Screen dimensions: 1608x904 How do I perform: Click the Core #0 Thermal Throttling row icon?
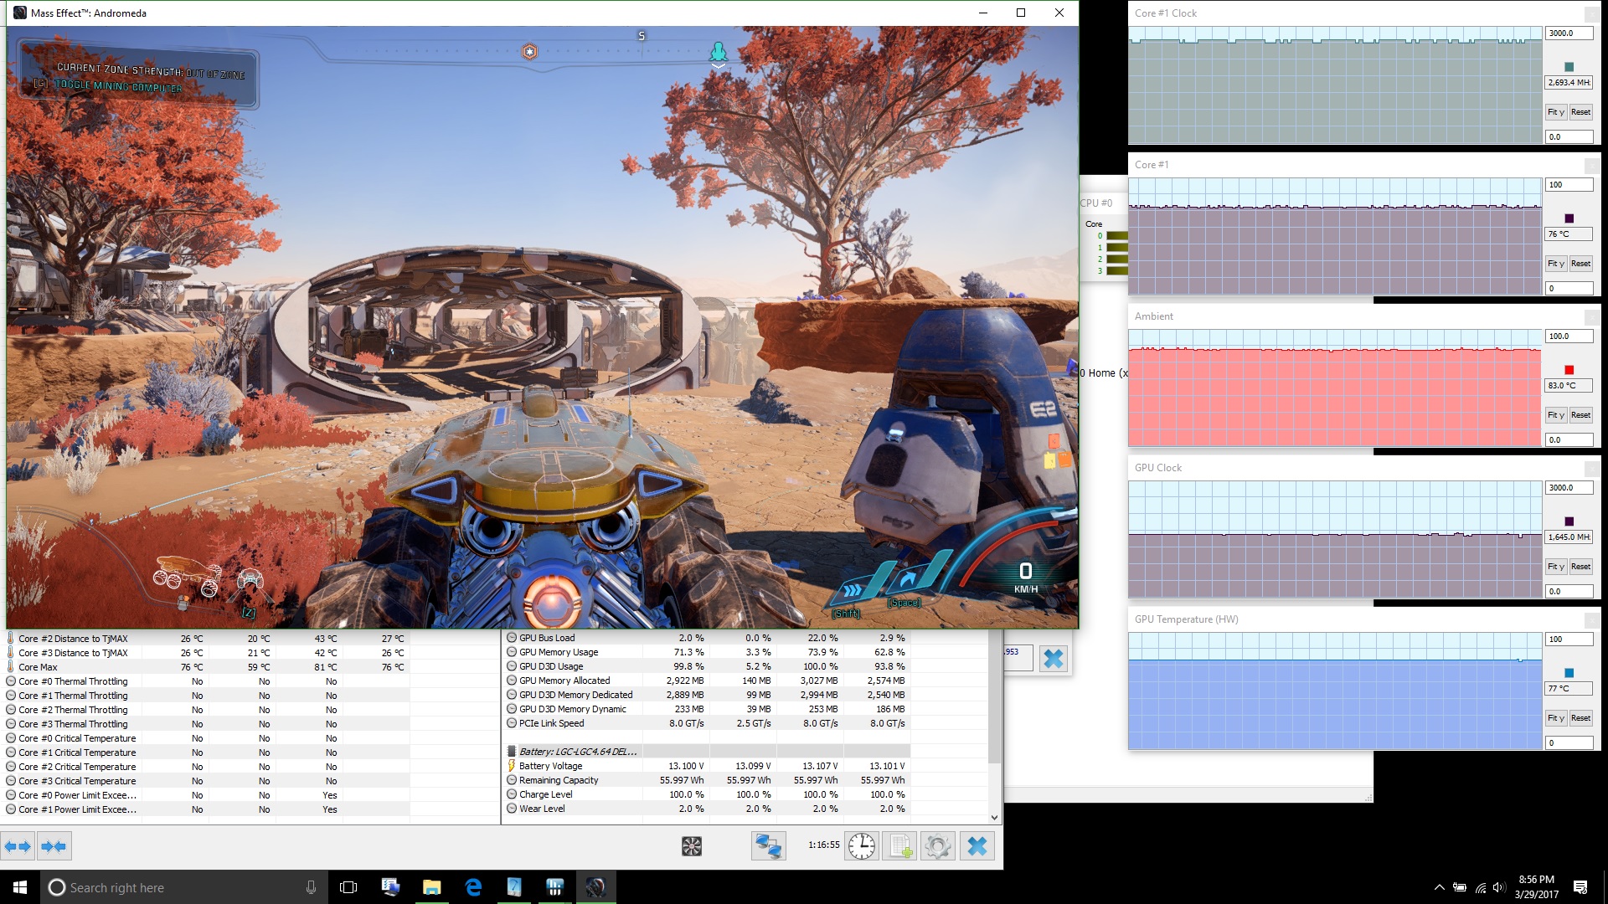click(x=11, y=681)
